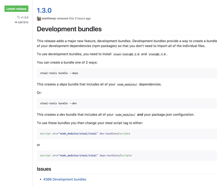Click node_modules/ inline code in deps sentence
Viewport: 224px width, 186px height.
click(127, 84)
